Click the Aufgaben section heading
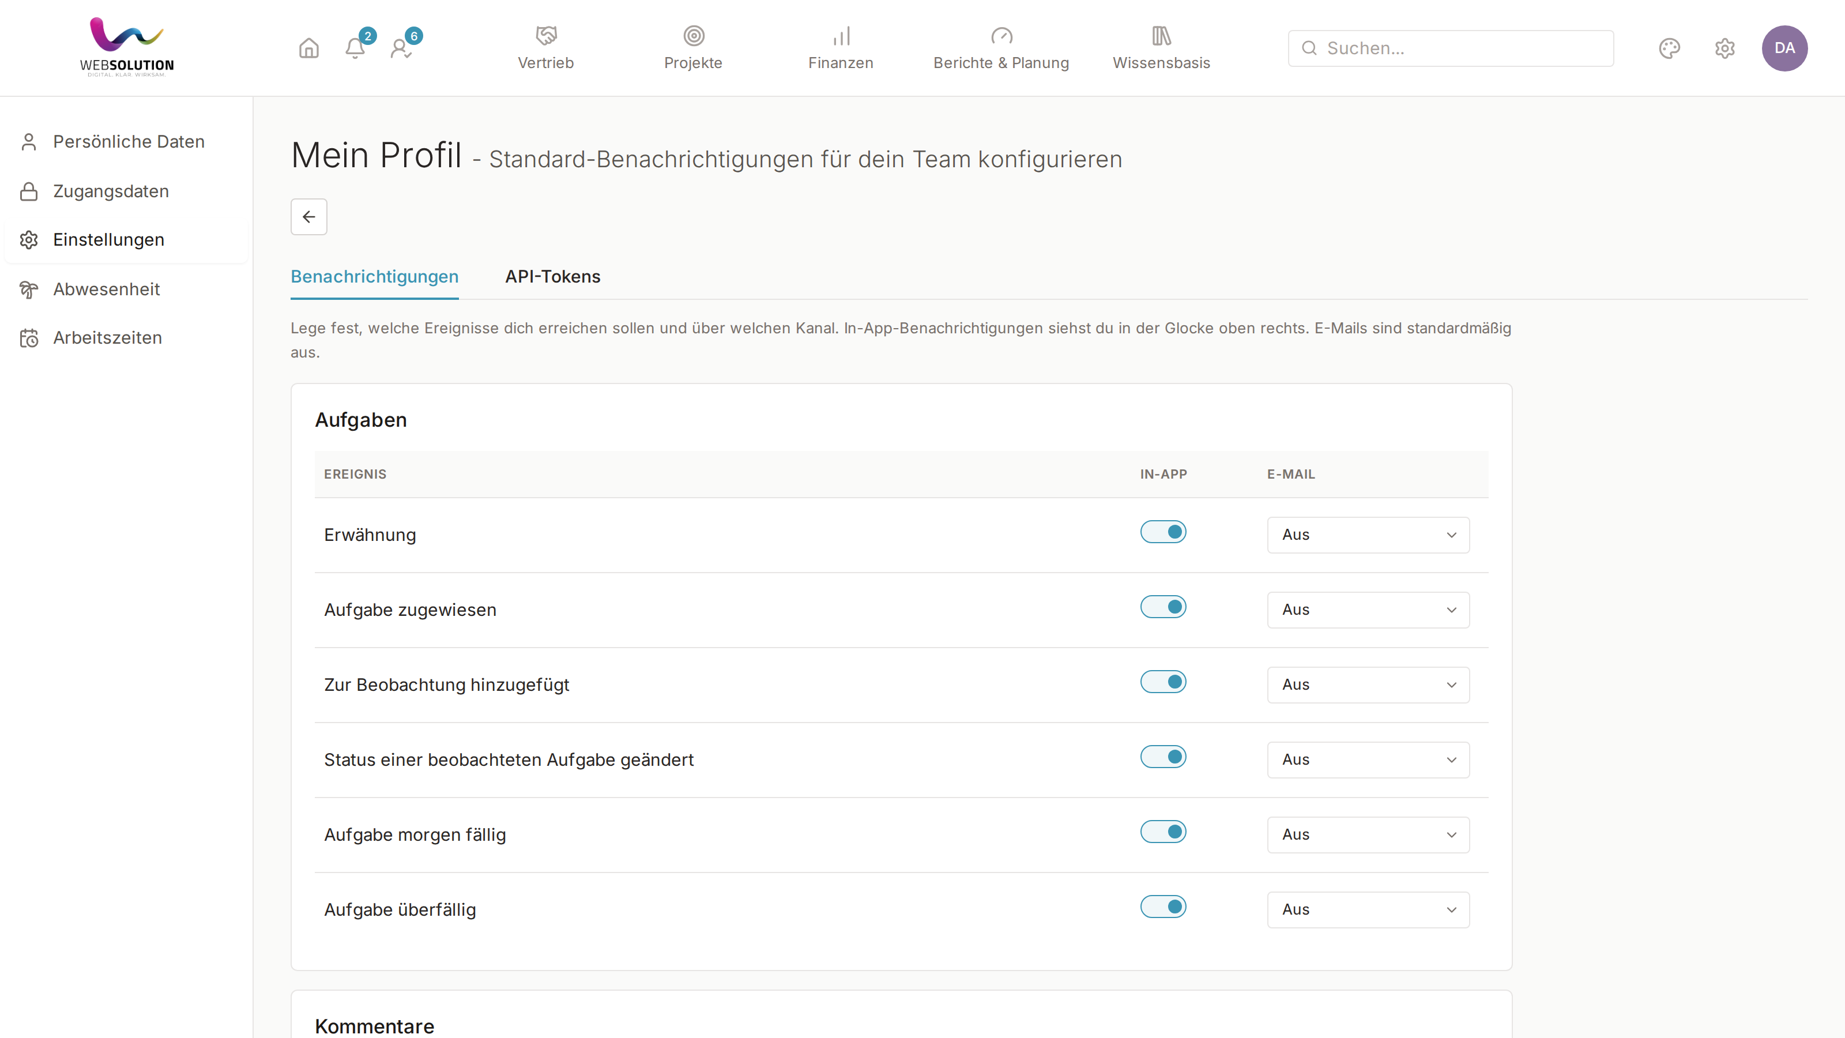Screen dimensions: 1845x1038 [361, 420]
